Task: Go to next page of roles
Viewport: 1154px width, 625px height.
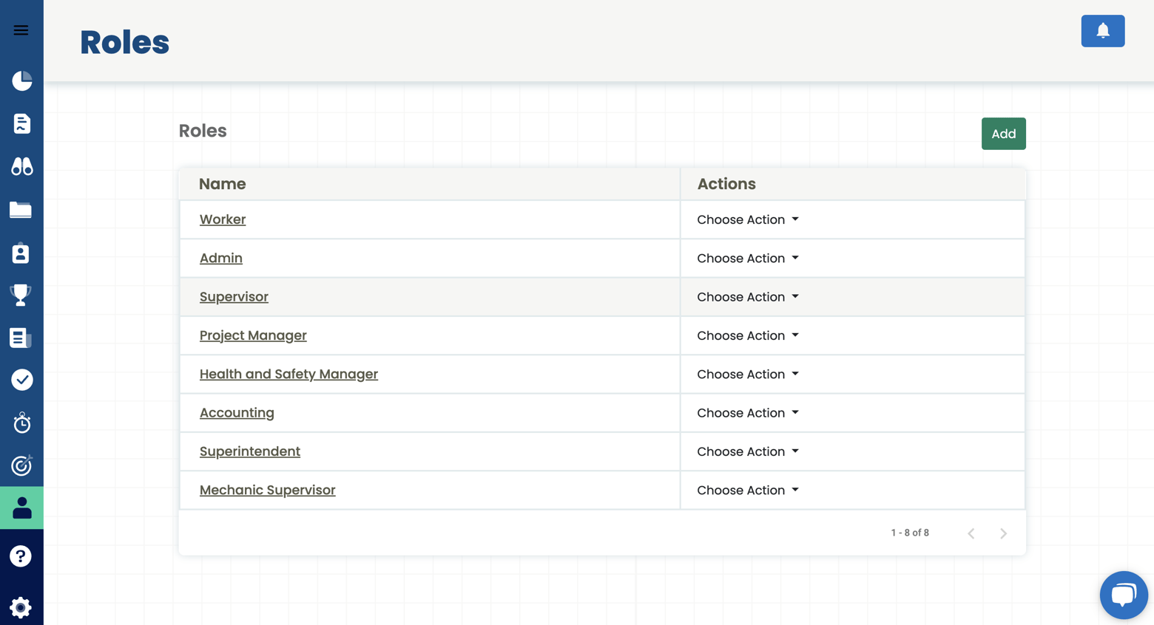Action: 1003,533
